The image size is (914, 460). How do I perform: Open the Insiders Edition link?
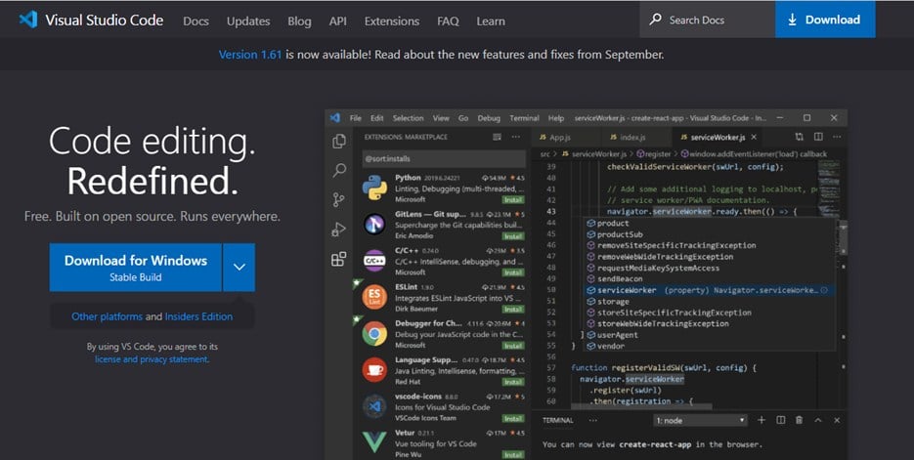(x=198, y=316)
